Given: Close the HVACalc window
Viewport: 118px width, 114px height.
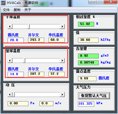Looking at the screenshot, I should pyautogui.click(x=111, y=2).
